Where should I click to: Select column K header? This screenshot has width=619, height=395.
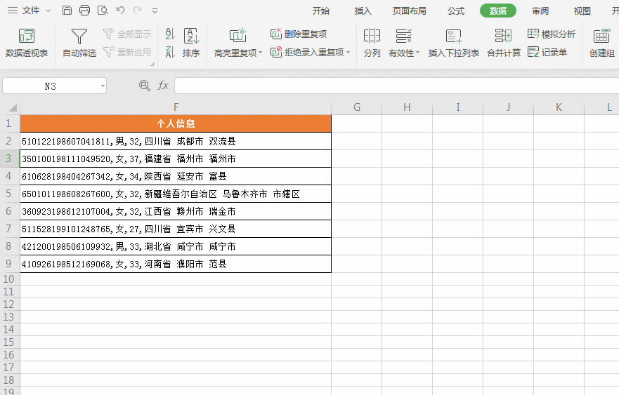[559, 107]
